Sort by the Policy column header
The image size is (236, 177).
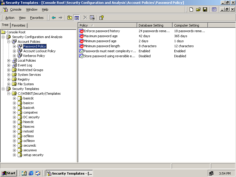click(x=107, y=25)
